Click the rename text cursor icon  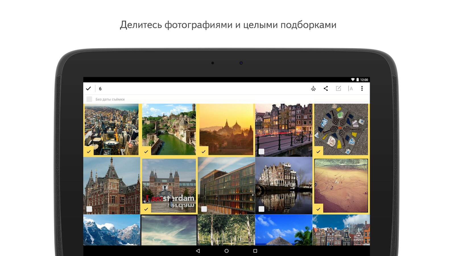coord(350,89)
